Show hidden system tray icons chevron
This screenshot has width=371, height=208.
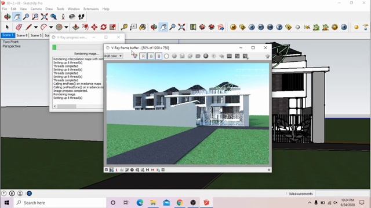[x=310, y=203]
